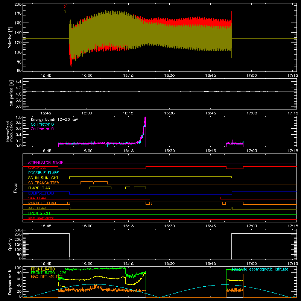
Task: Click the PARTICLE_FLAG label
Action: click(42, 203)
